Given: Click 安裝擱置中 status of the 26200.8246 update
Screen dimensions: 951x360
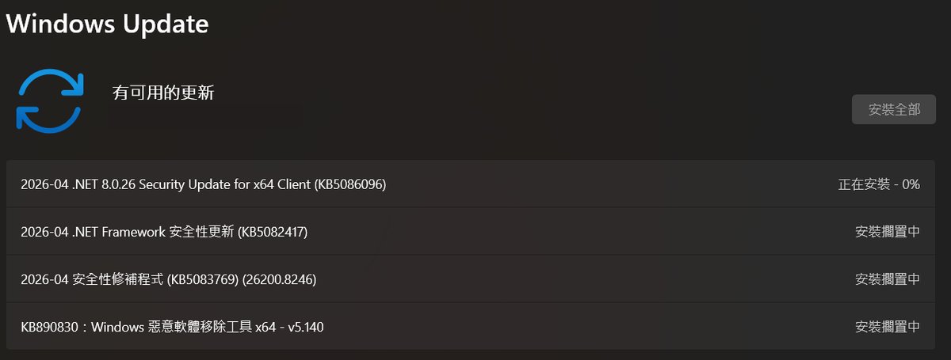Looking at the screenshot, I should click(887, 279).
